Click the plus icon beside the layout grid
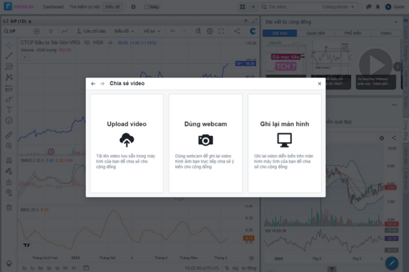This screenshot has width=409, height=272. coord(253,7)
